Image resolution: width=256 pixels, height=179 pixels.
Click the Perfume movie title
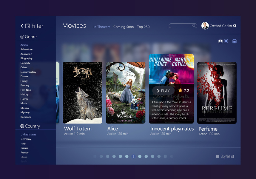click(208, 129)
